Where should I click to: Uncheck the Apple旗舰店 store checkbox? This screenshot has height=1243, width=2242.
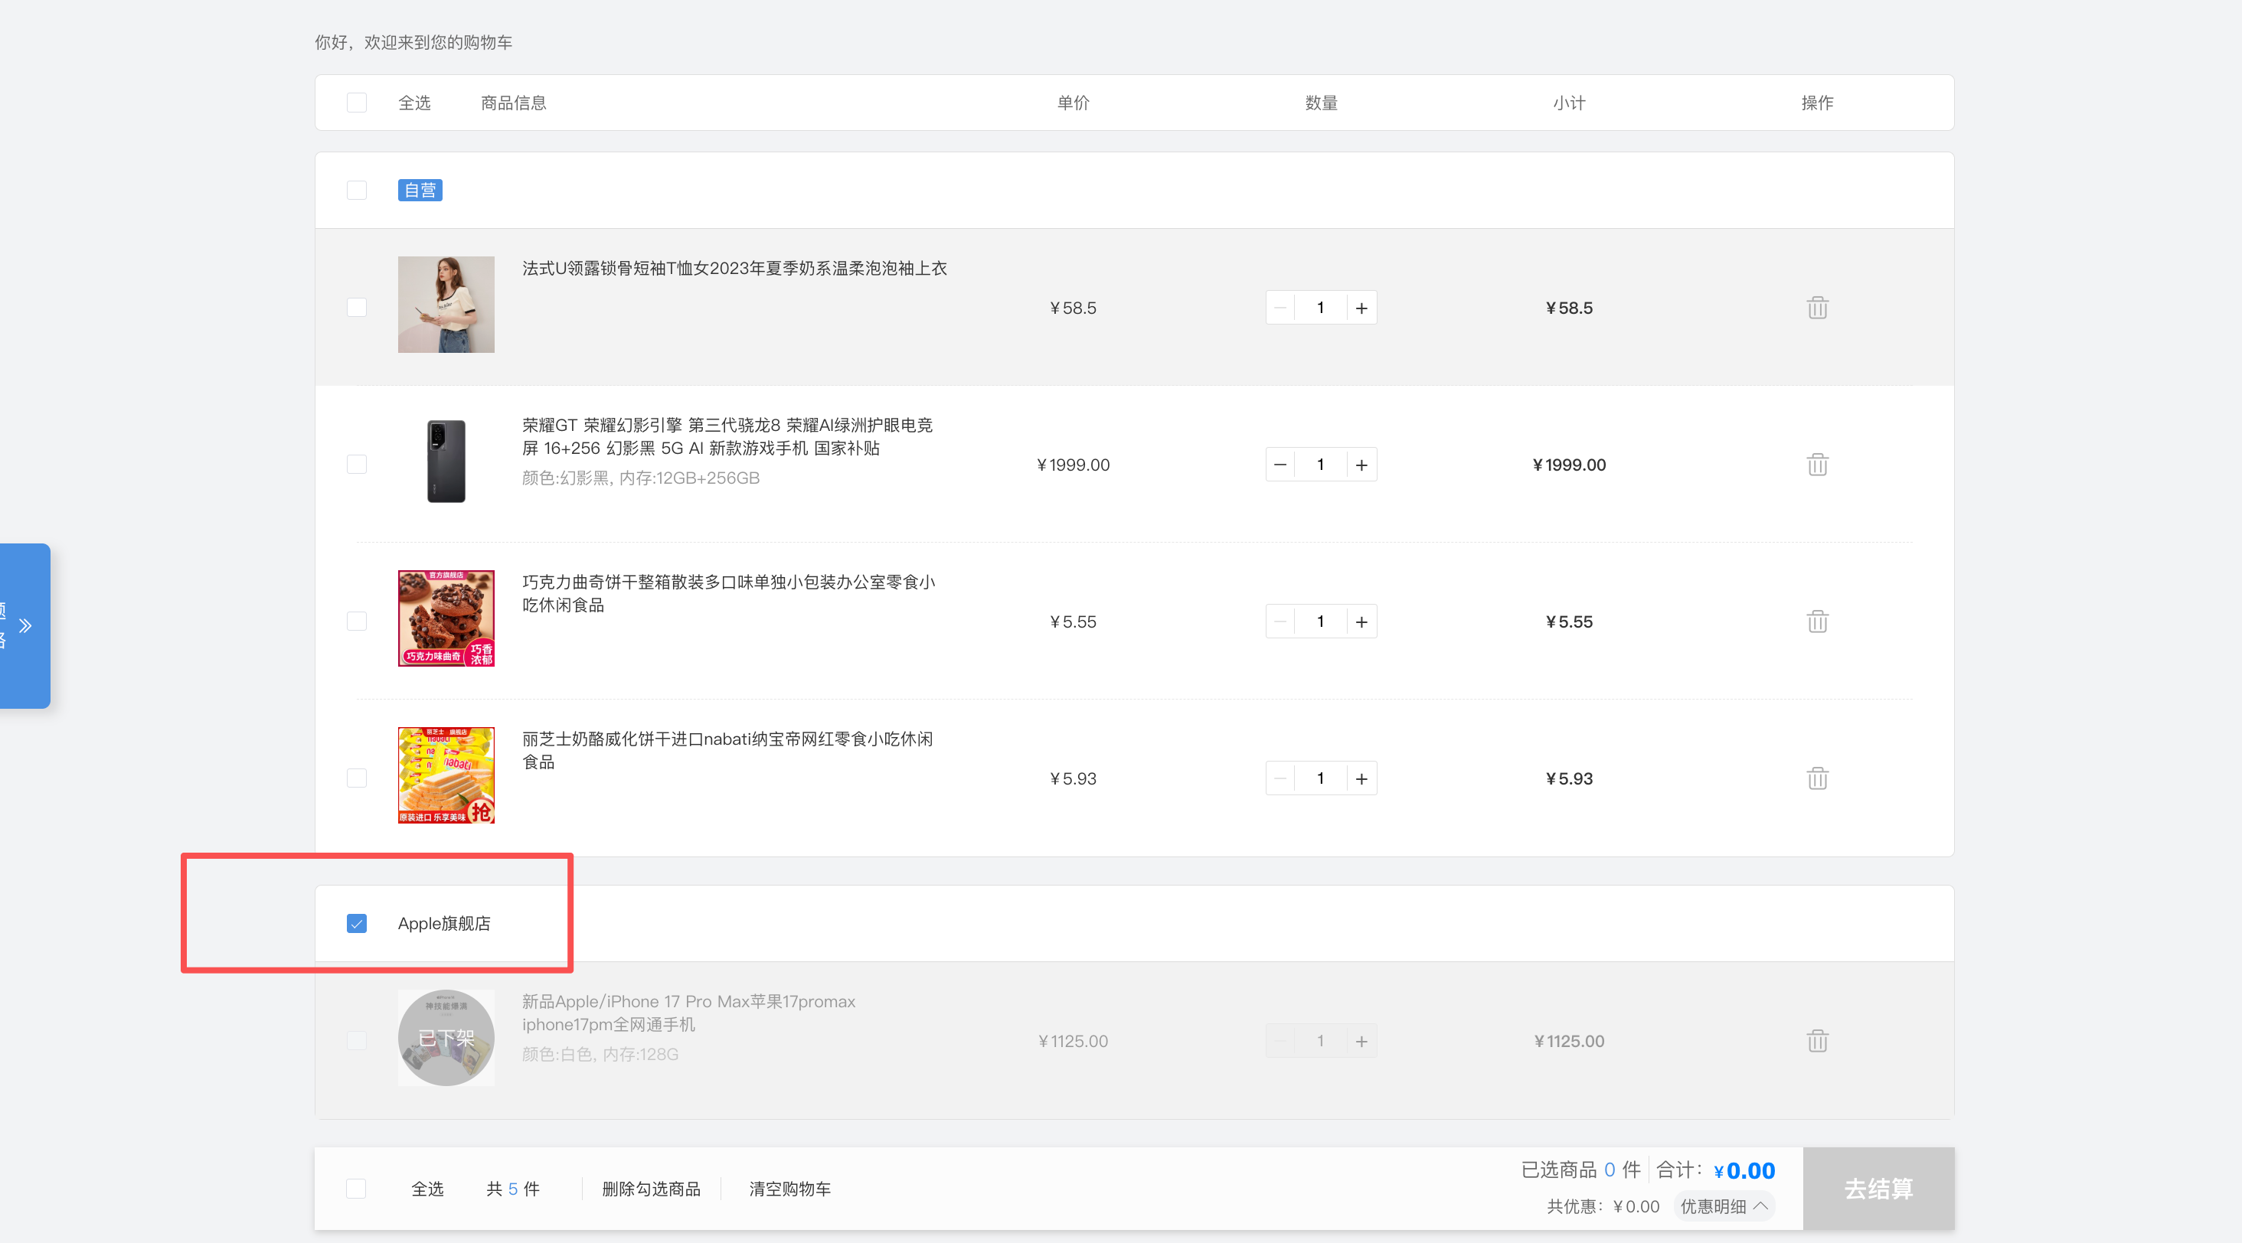coord(356,923)
